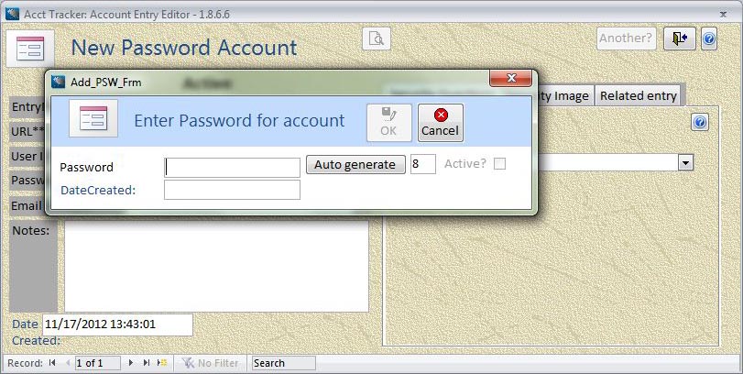The width and height of the screenshot is (743, 374).
Task: Click the form icon in Add_PSW_Frm dialog
Action: pos(93,118)
